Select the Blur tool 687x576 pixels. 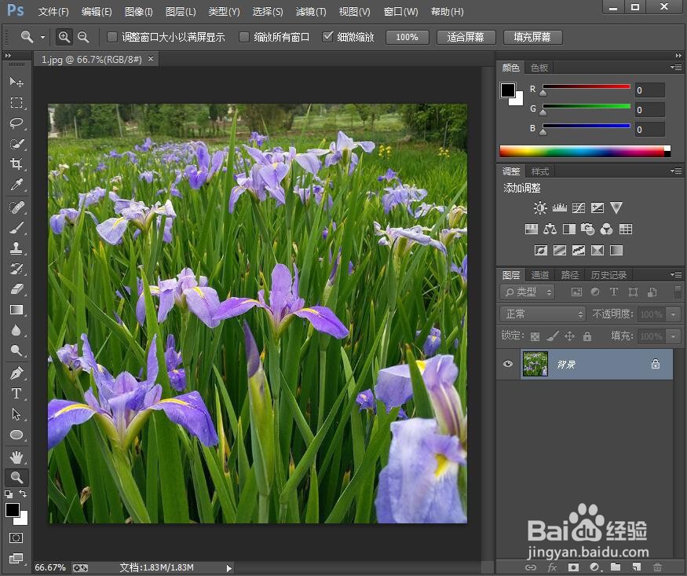tap(16, 330)
